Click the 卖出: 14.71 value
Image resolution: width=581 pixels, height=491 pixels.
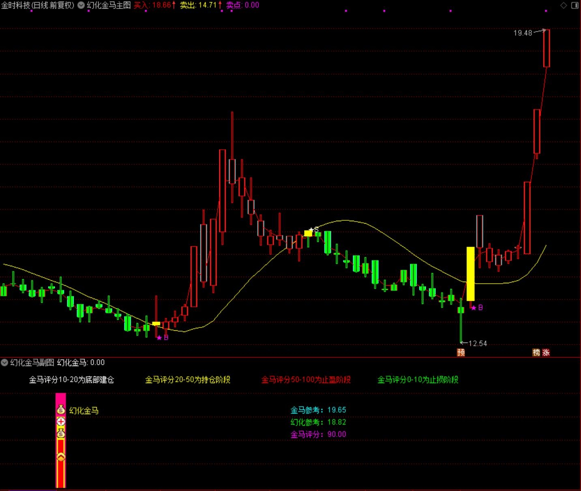click(201, 5)
